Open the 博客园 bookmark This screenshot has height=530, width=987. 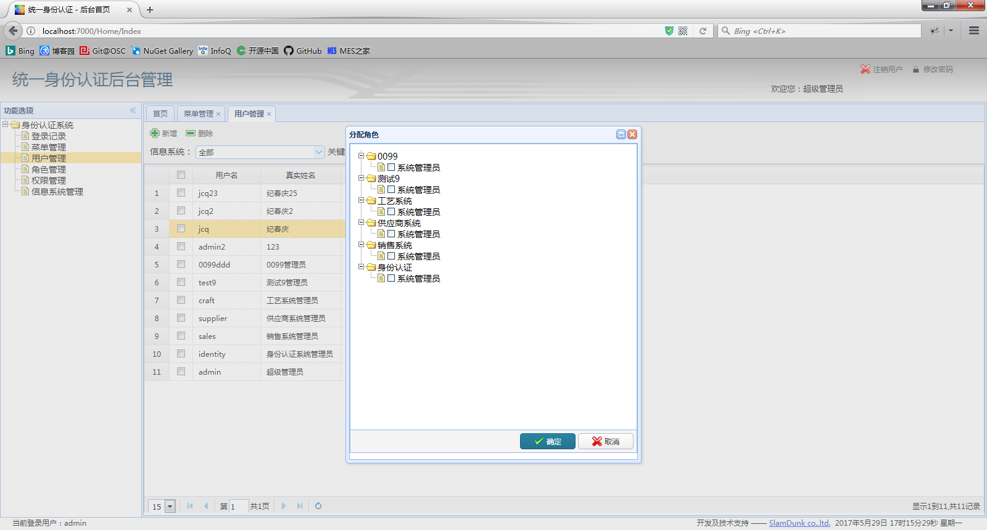(57, 51)
